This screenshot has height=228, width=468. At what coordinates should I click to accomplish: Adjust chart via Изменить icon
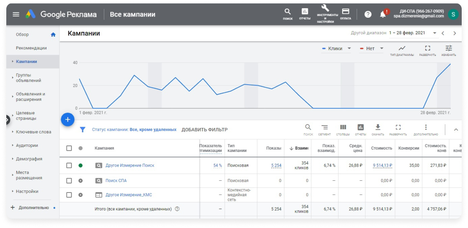(x=449, y=50)
